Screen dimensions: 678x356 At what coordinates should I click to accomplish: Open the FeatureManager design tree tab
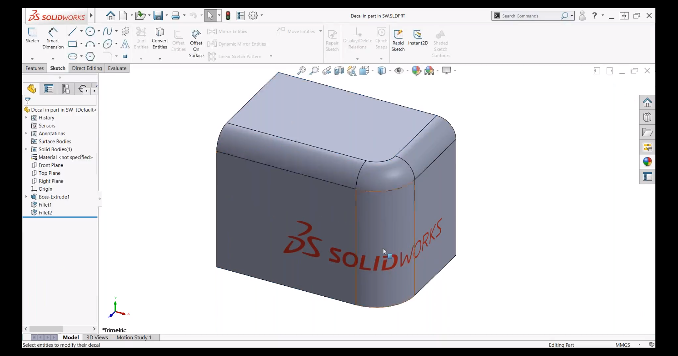click(32, 89)
